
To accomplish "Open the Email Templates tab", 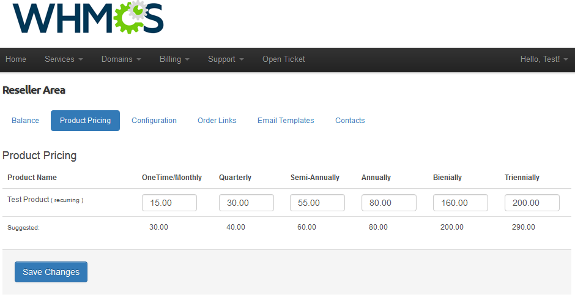I will click(286, 121).
